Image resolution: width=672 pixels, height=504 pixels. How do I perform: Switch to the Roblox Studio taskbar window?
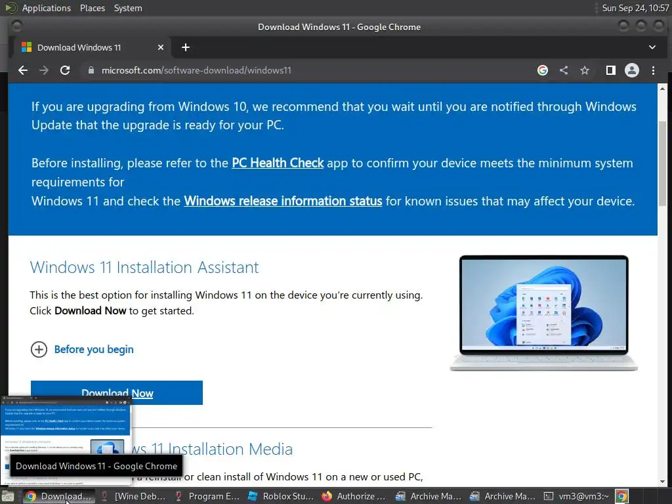coord(282,496)
